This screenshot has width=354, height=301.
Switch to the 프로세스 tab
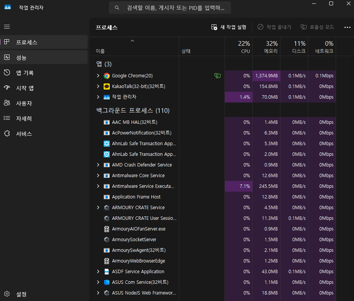point(44,42)
